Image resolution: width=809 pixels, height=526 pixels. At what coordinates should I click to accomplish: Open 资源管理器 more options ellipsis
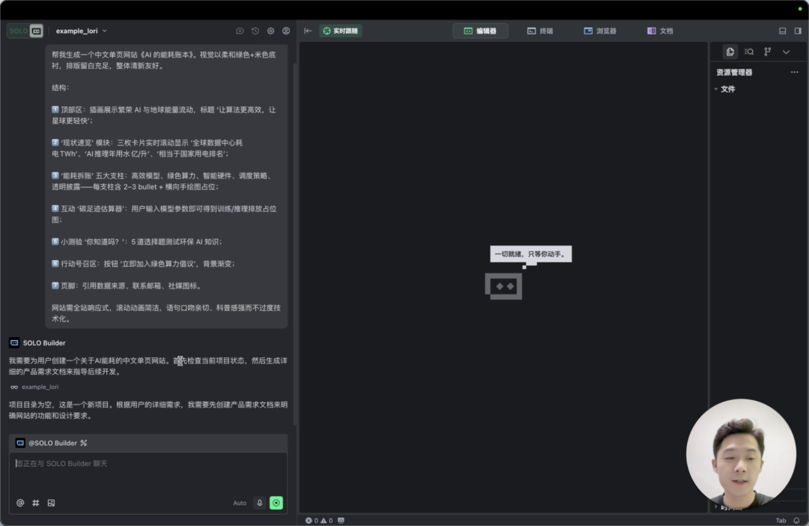coord(795,72)
